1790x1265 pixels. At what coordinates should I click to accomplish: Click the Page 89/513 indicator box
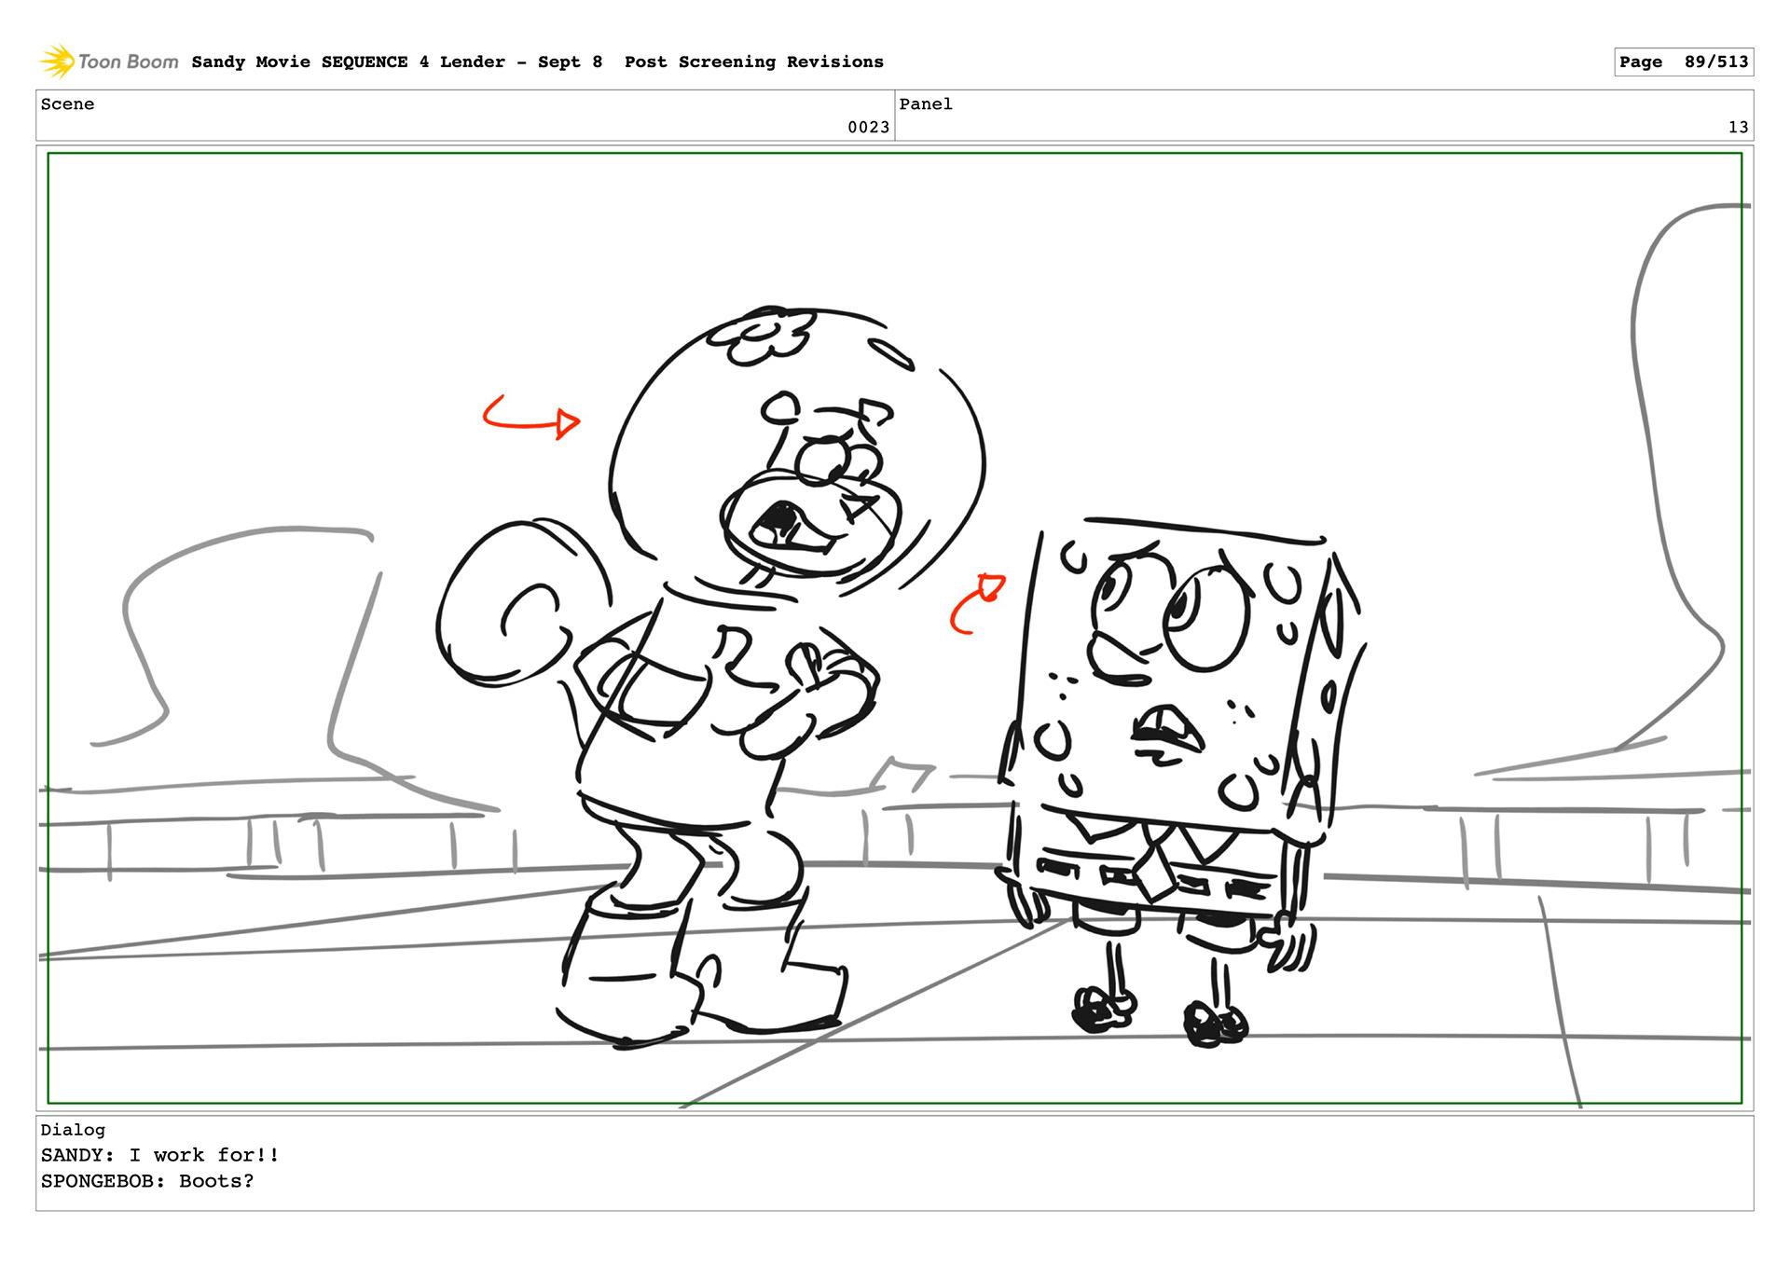point(1684,62)
